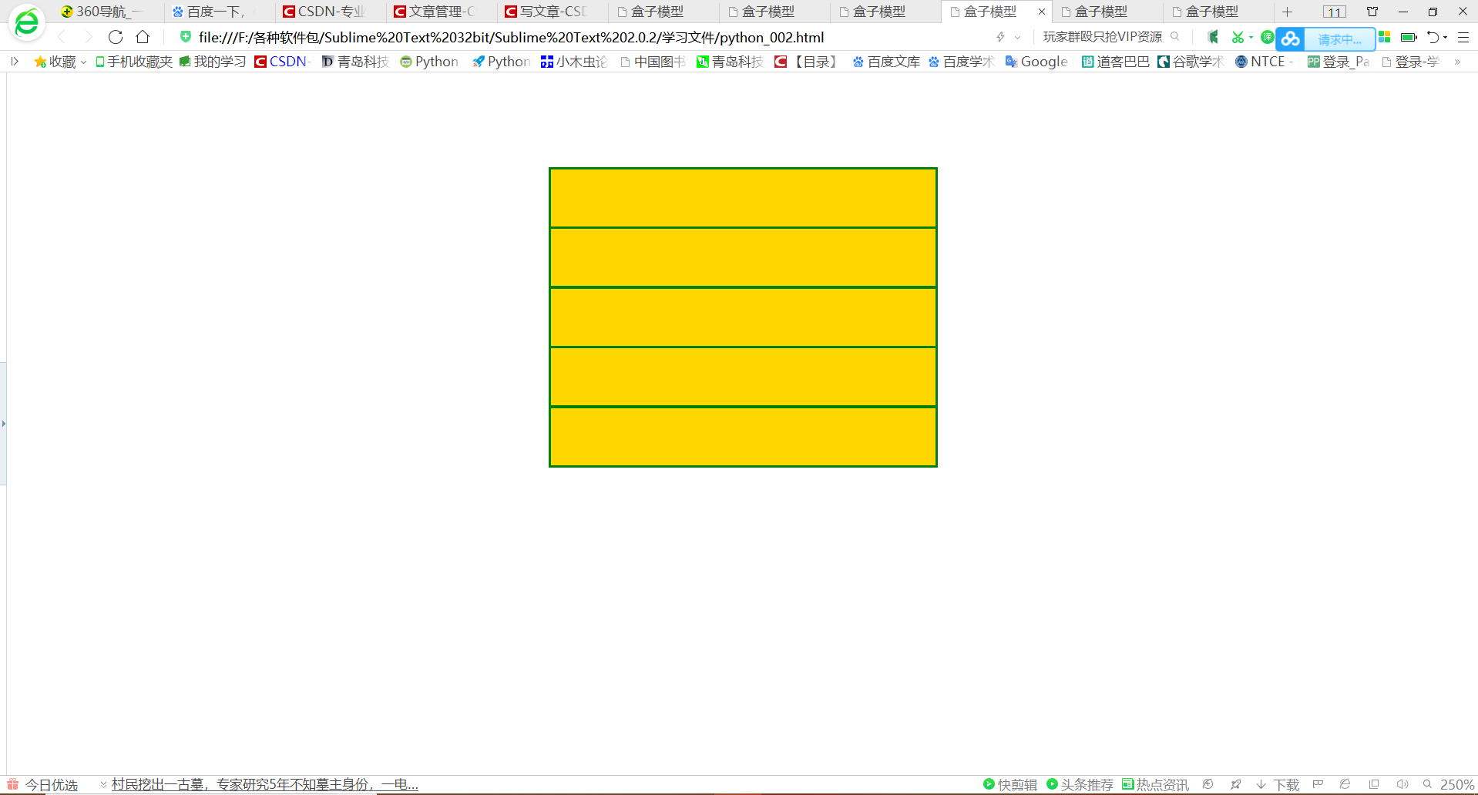The height and width of the screenshot is (795, 1478).
Task: Reload the current page
Action: click(116, 37)
